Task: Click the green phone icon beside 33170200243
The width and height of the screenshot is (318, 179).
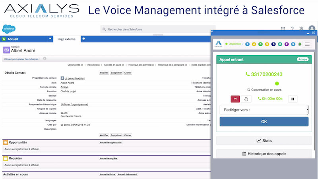Action: 247,74
